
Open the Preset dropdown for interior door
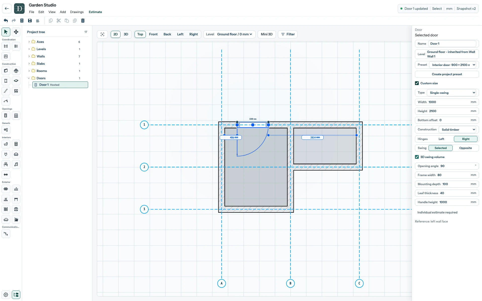(453, 65)
